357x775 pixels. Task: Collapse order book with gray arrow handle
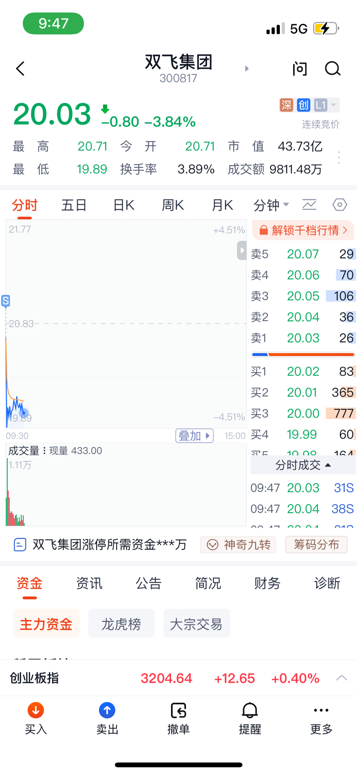242,251
